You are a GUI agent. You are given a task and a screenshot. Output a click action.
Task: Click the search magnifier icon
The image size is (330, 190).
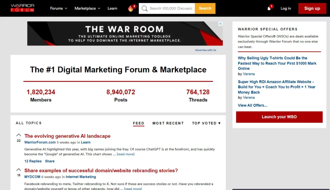click(145, 9)
